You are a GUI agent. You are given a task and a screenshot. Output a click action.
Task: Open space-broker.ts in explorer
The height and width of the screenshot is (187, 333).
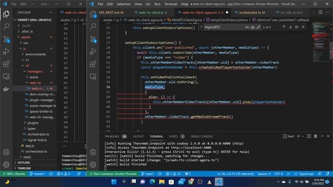pyautogui.click(x=41, y=111)
